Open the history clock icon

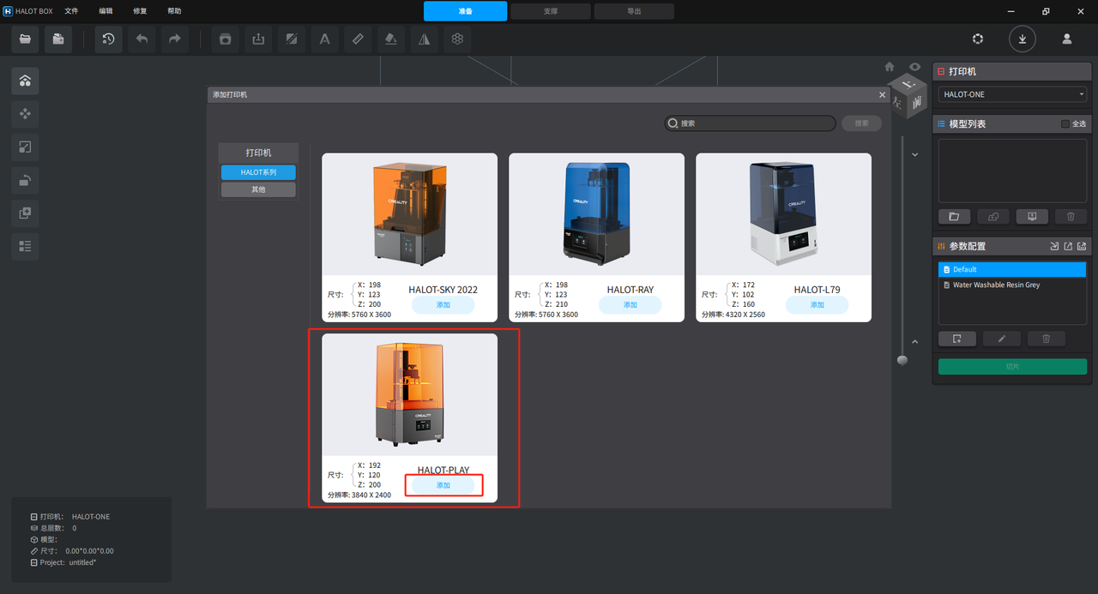point(109,39)
